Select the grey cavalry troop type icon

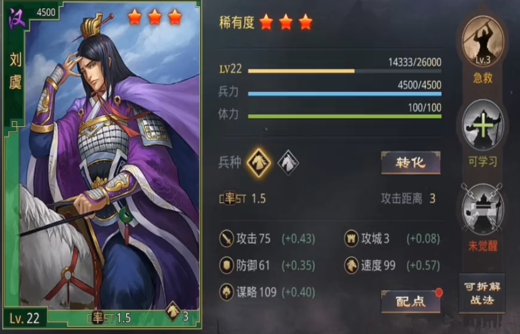pos(288,162)
